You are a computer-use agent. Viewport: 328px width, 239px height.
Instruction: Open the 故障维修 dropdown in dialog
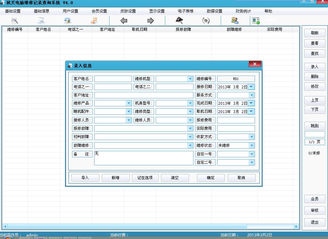click(x=190, y=145)
